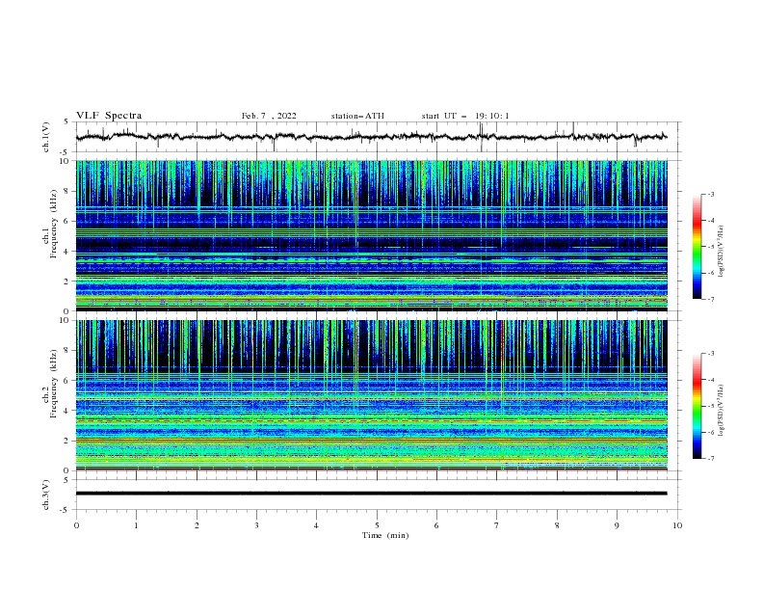
Task: Click the log(PSD) label beside ch.1 color bar
Action: point(721,252)
